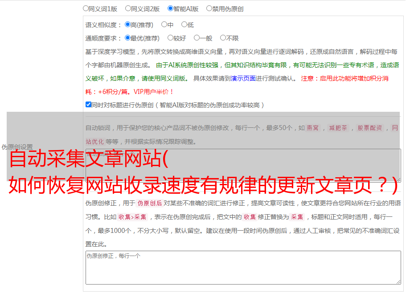
Task: Click the 减肥茶 example keyword tag
Action: tap(338, 128)
